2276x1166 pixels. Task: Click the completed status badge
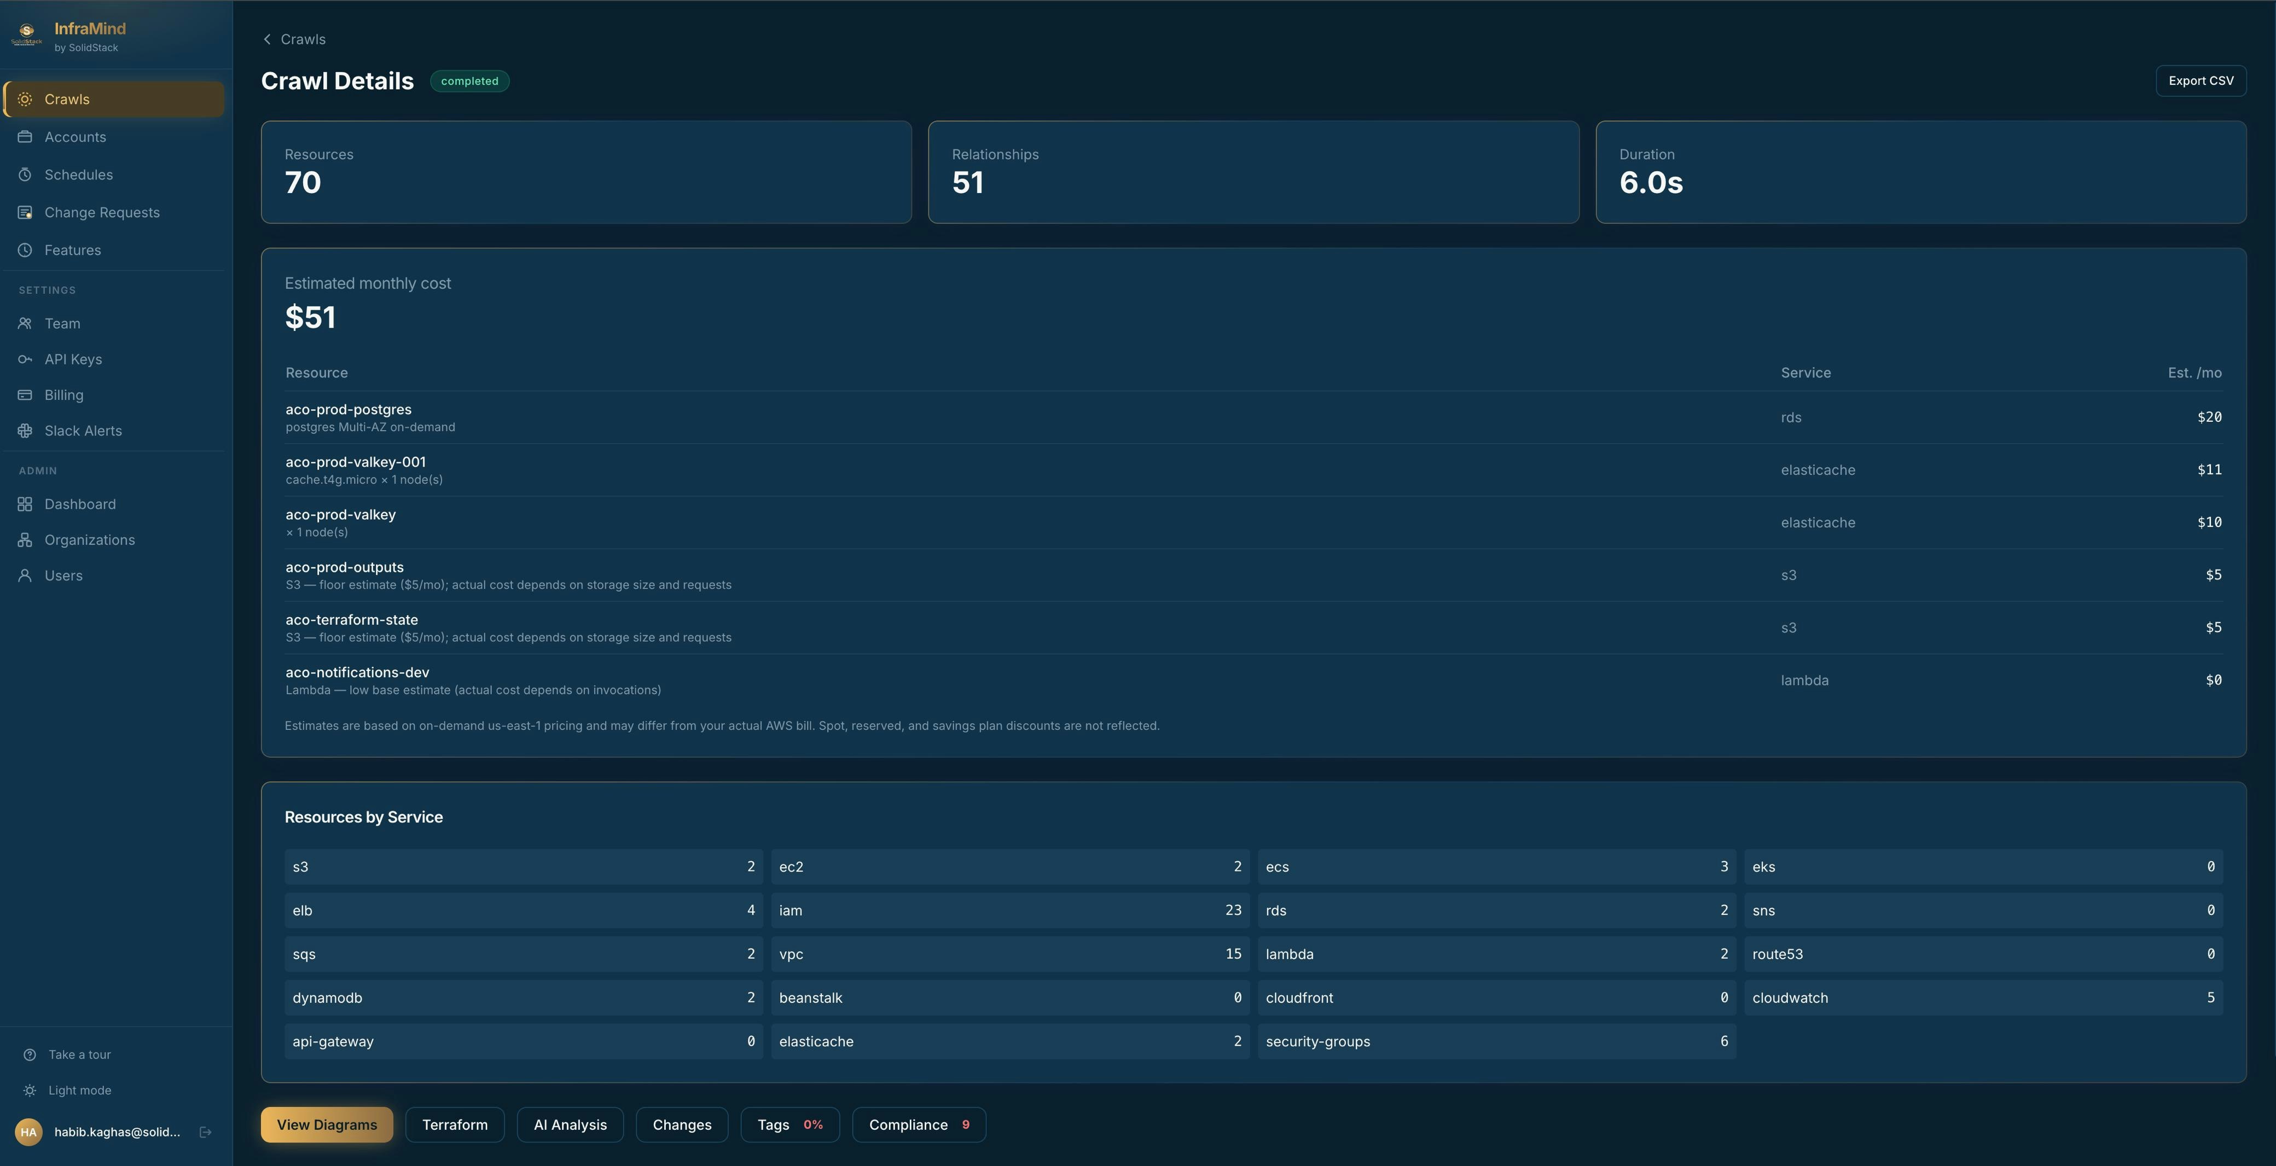[x=469, y=82]
